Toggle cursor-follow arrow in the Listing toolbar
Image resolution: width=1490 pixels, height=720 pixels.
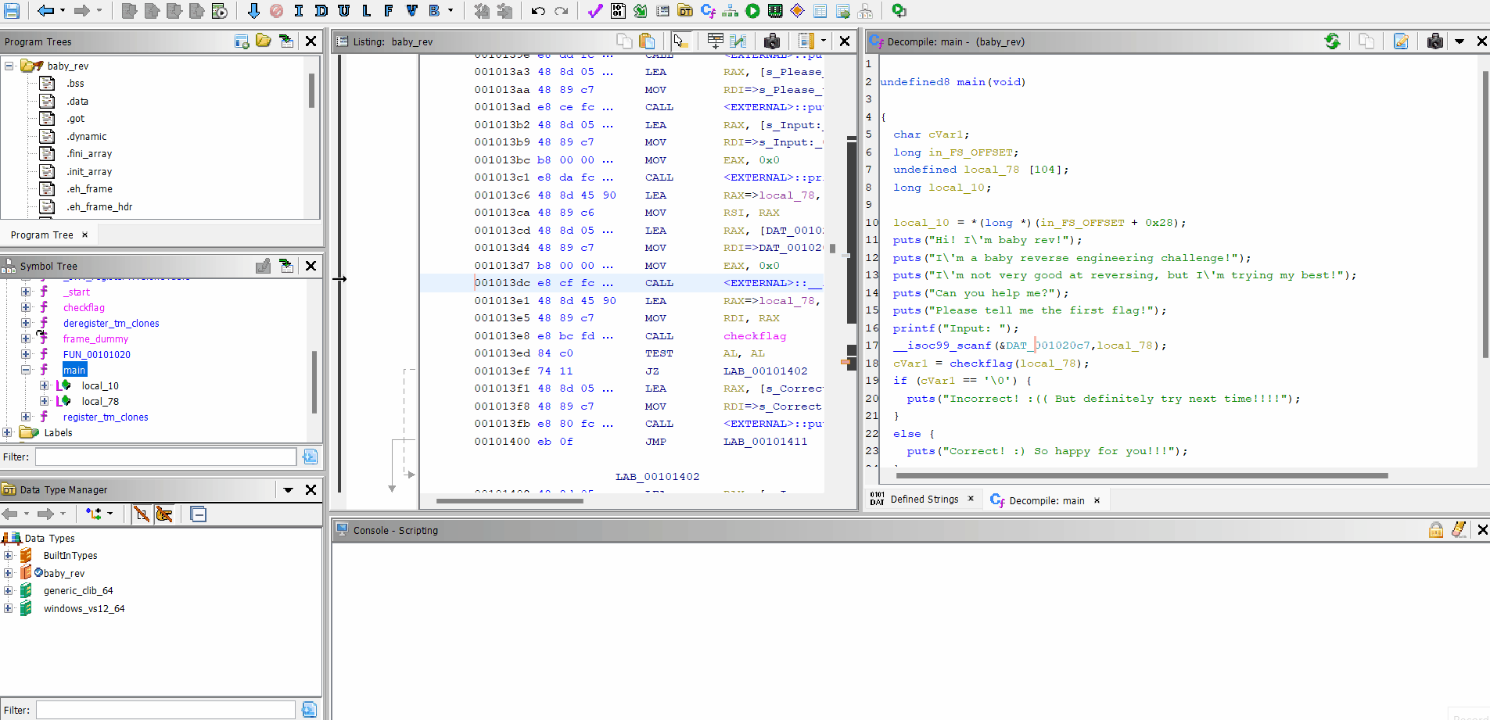(x=680, y=41)
